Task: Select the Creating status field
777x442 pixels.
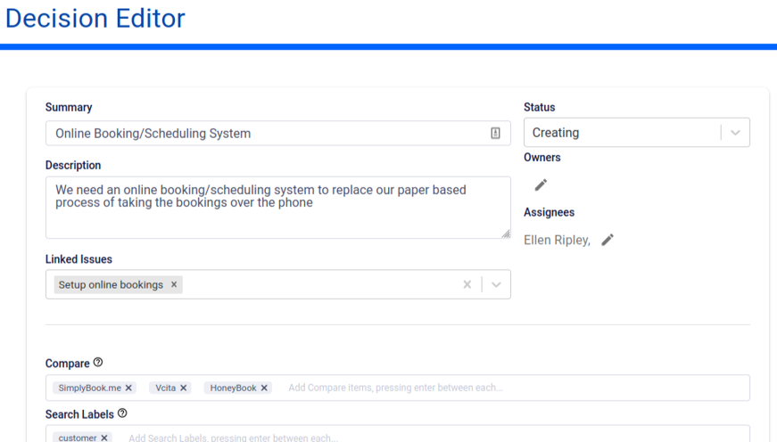Action: (x=622, y=133)
